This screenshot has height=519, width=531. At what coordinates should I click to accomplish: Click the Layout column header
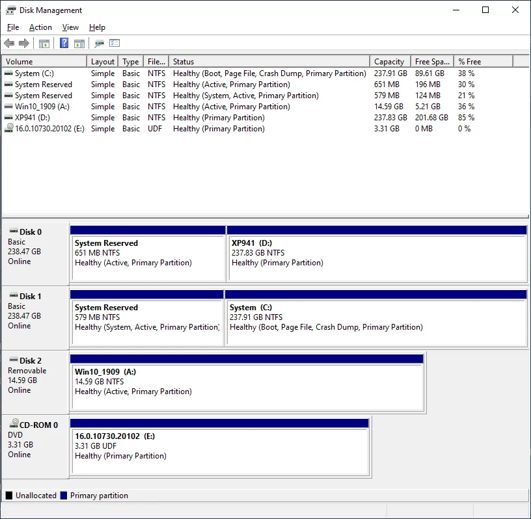[103, 62]
